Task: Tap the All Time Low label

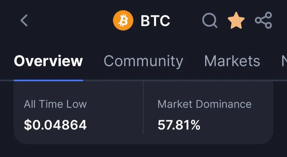Action: coord(55,104)
